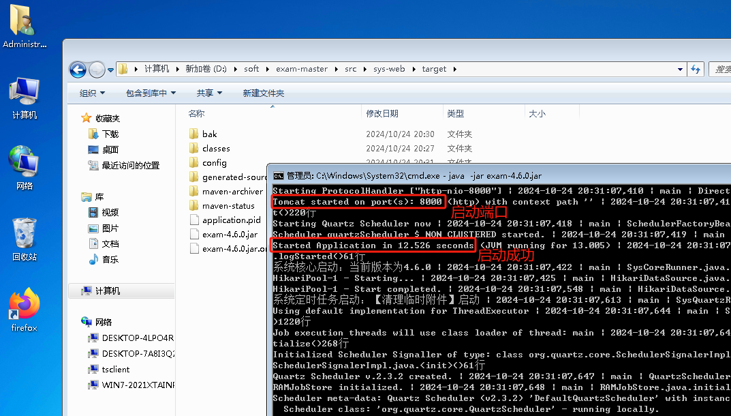Select the application.pid file
The height and width of the screenshot is (416, 731).
pos(231,220)
